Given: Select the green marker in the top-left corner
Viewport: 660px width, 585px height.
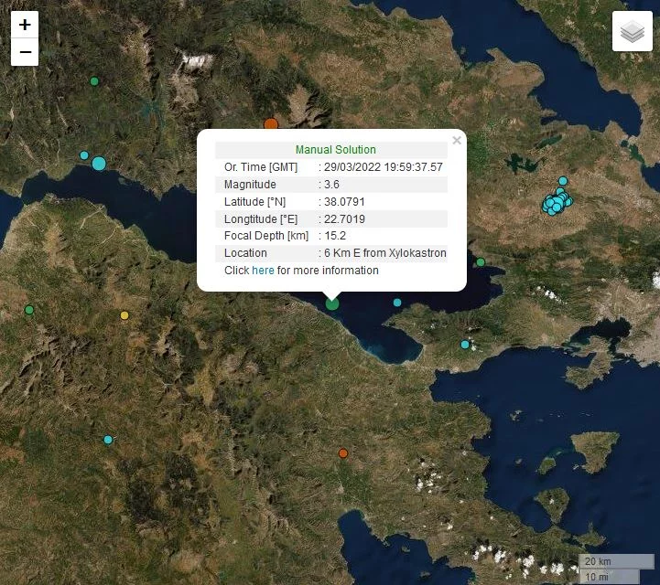Looking at the screenshot, I should pos(93,81).
